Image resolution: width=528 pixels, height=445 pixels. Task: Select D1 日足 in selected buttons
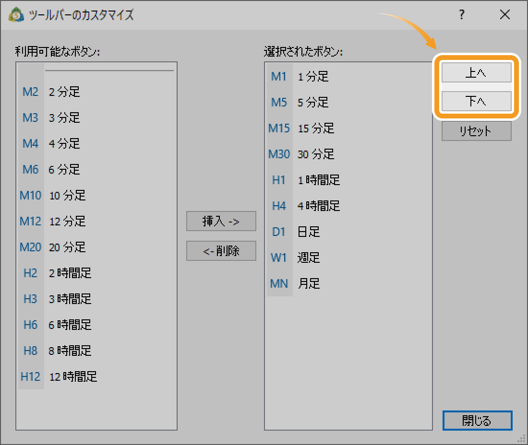pos(348,232)
